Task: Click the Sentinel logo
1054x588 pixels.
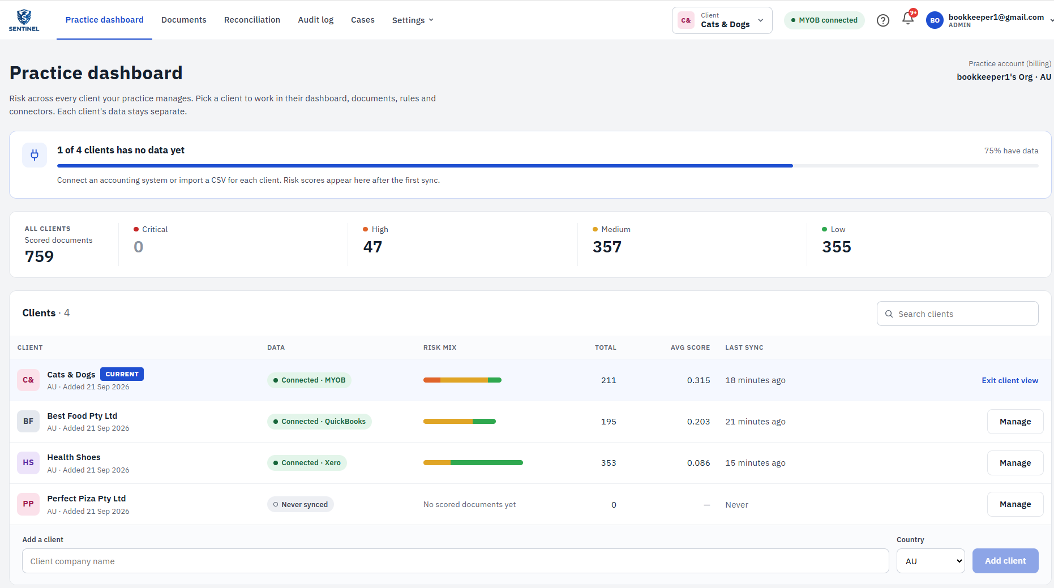Action: (x=24, y=20)
